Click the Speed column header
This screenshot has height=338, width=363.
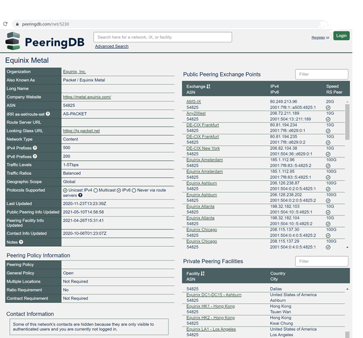click(332, 86)
